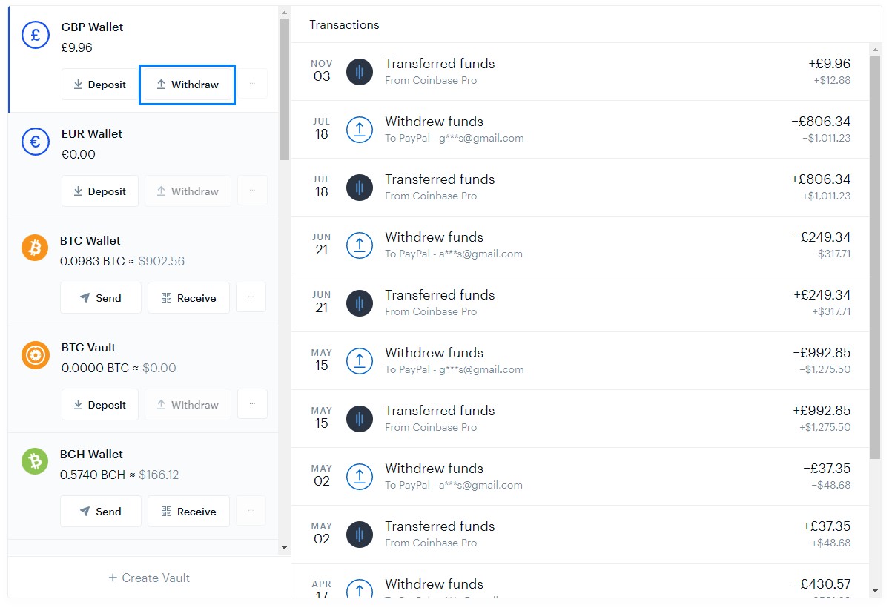Send from the BTC Wallet
This screenshot has width=892, height=608.
101,298
